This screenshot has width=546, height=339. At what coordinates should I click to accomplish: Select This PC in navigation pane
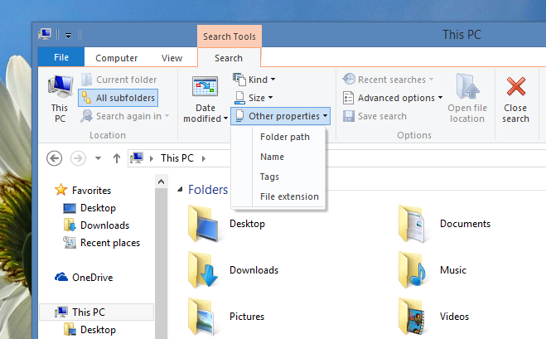96,312
